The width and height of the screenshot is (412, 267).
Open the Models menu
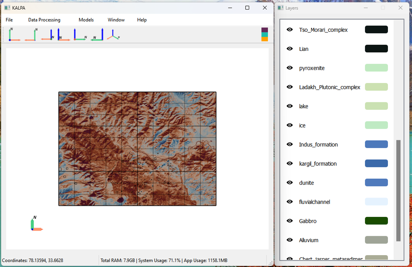pyautogui.click(x=86, y=20)
